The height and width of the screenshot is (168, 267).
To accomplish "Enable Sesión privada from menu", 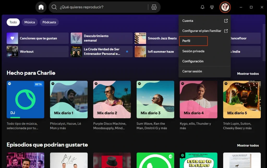I will tap(205, 51).
